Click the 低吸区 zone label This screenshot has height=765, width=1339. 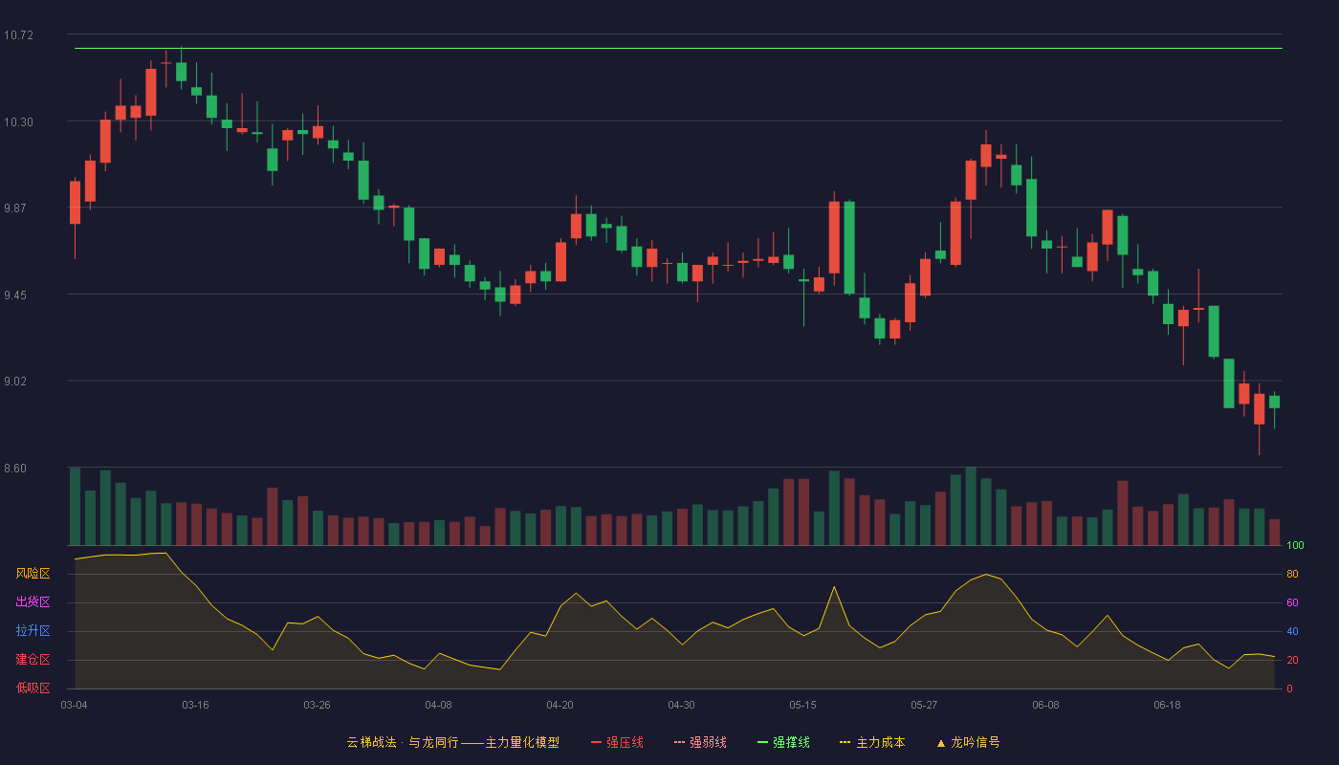(x=33, y=688)
